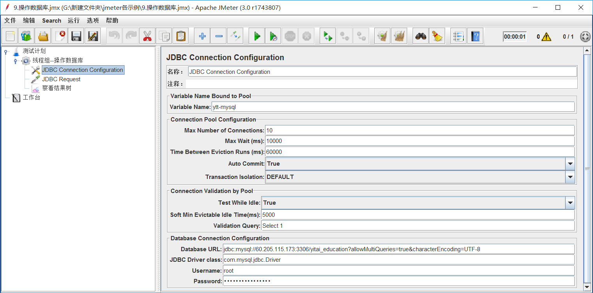This screenshot has height=293, width=593.
Task: Collapse the 测试计划 tree node toggle
Action: pos(6,52)
